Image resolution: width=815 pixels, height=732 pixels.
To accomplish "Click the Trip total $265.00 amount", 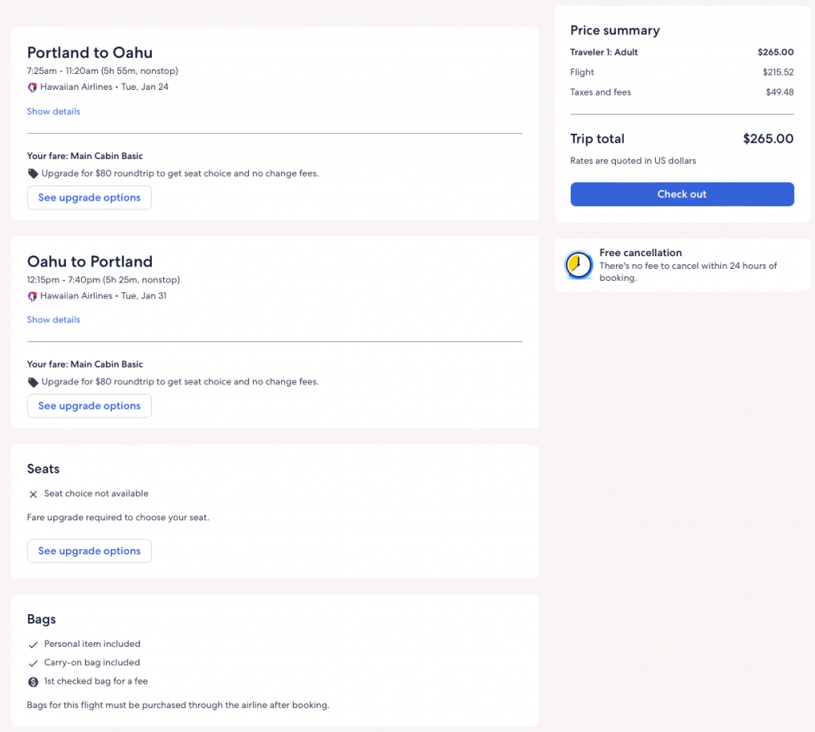I will pos(767,138).
